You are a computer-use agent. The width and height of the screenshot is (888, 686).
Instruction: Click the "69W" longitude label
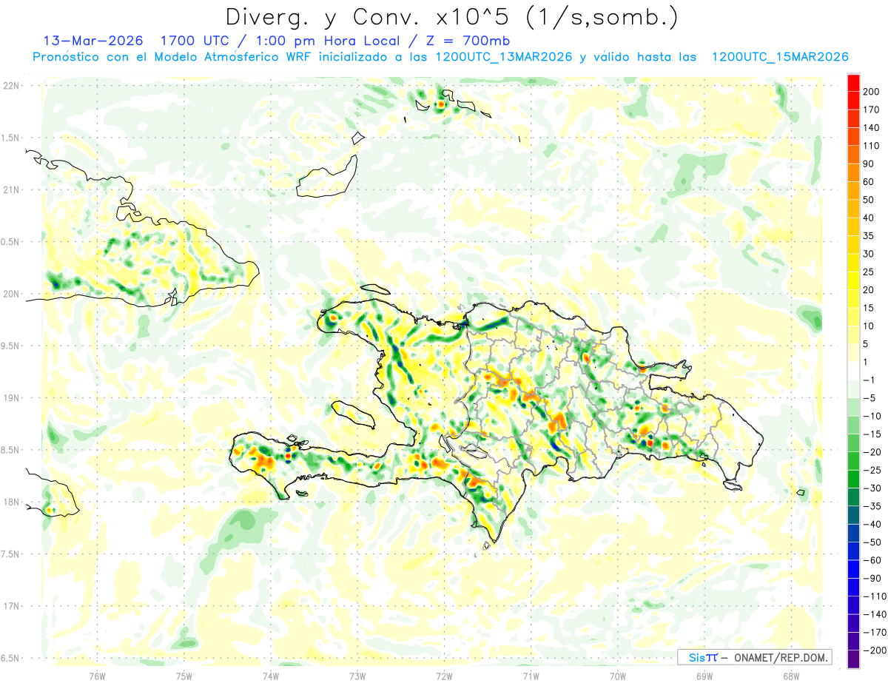pyautogui.click(x=704, y=676)
